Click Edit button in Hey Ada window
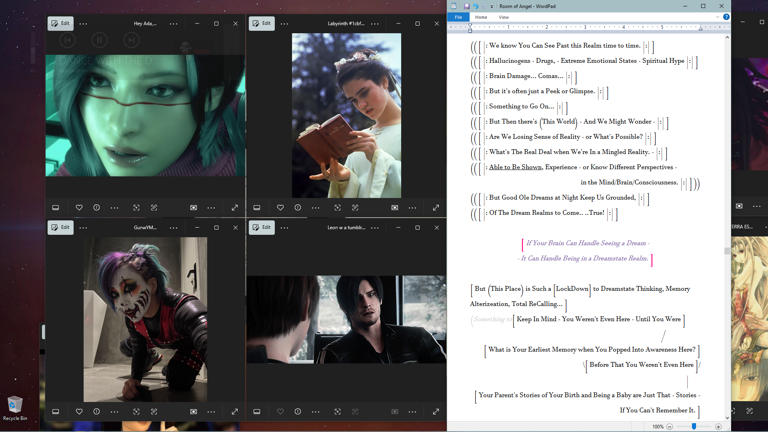This screenshot has height=432, width=768. (61, 24)
